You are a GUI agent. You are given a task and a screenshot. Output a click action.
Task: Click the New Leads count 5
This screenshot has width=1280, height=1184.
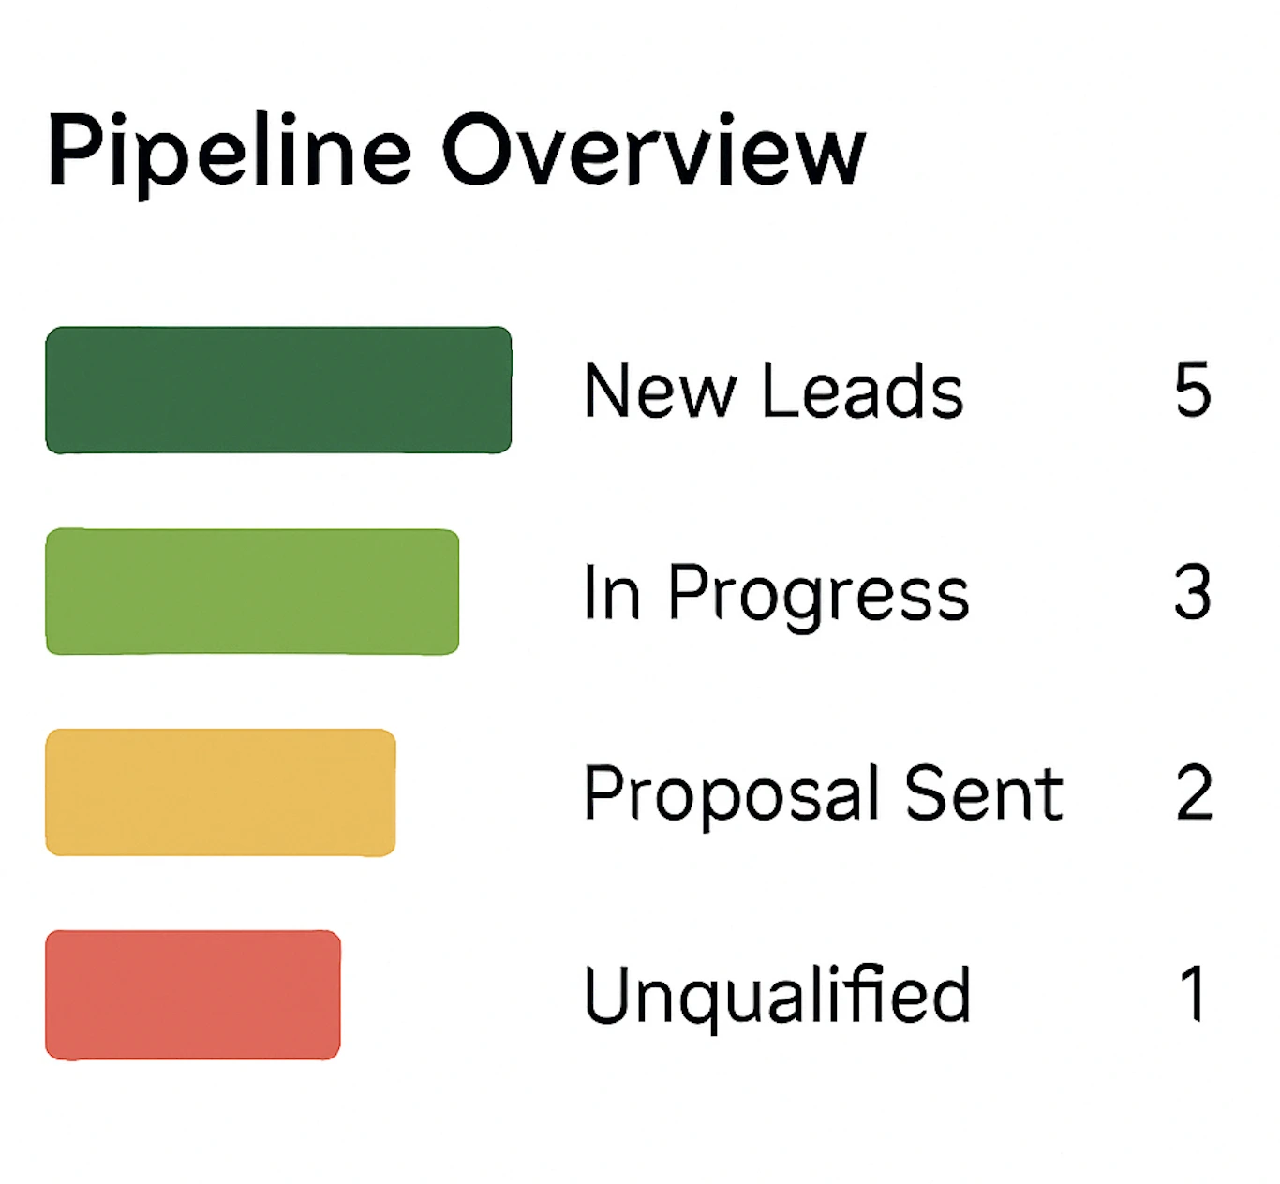(1193, 390)
